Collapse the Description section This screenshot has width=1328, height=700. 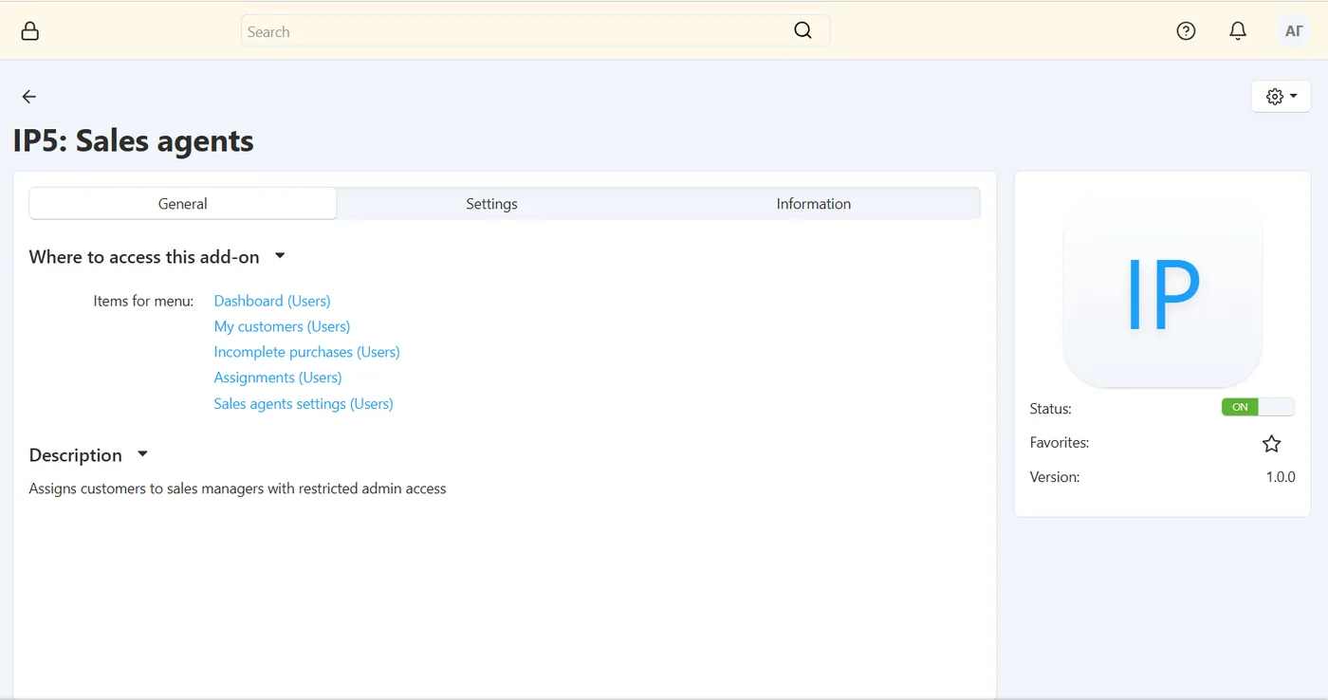[142, 454]
